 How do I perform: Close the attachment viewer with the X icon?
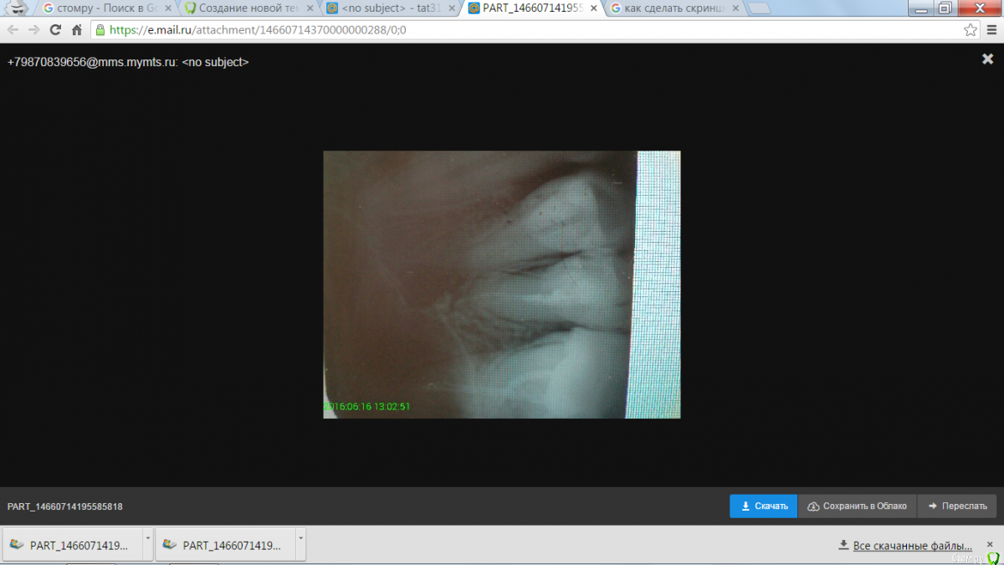click(x=987, y=59)
